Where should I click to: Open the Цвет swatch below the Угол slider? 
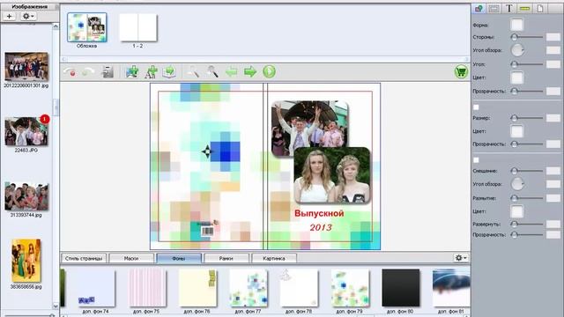[517, 77]
